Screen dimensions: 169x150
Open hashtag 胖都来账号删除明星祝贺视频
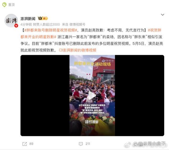point(51,30)
